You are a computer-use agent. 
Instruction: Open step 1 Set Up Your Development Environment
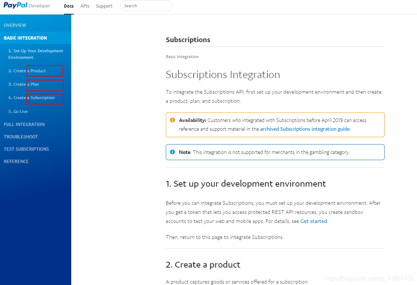point(36,54)
